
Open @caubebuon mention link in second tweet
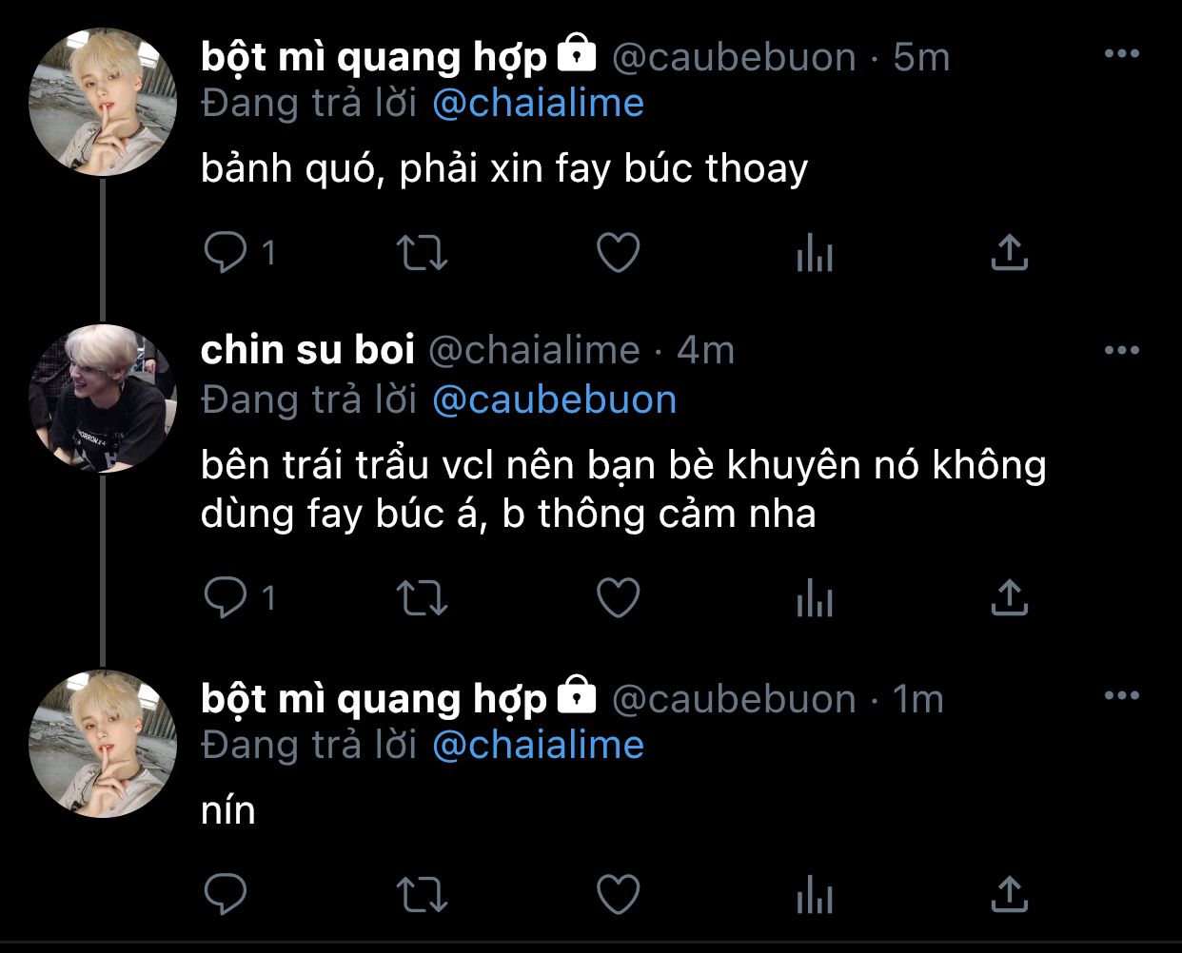[554, 400]
